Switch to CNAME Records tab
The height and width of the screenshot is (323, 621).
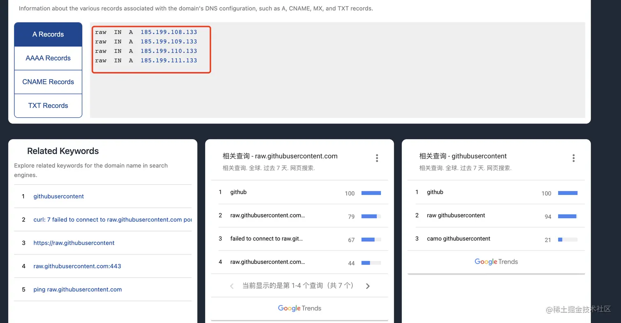tap(48, 82)
